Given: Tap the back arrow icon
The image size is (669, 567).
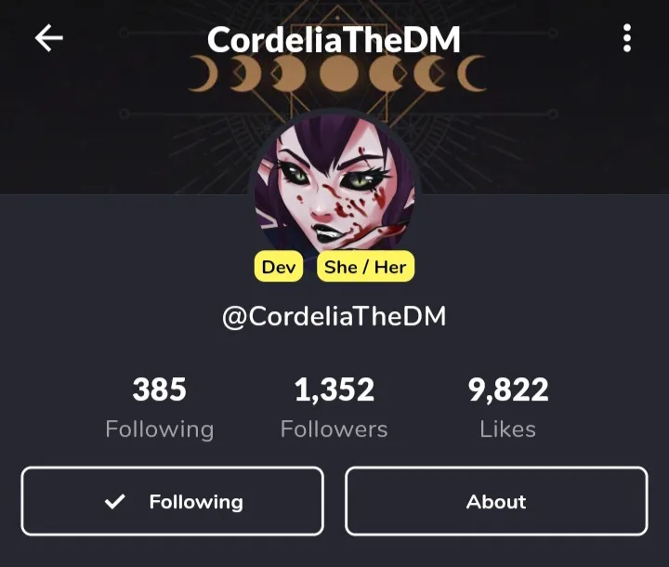Looking at the screenshot, I should pos(48,37).
